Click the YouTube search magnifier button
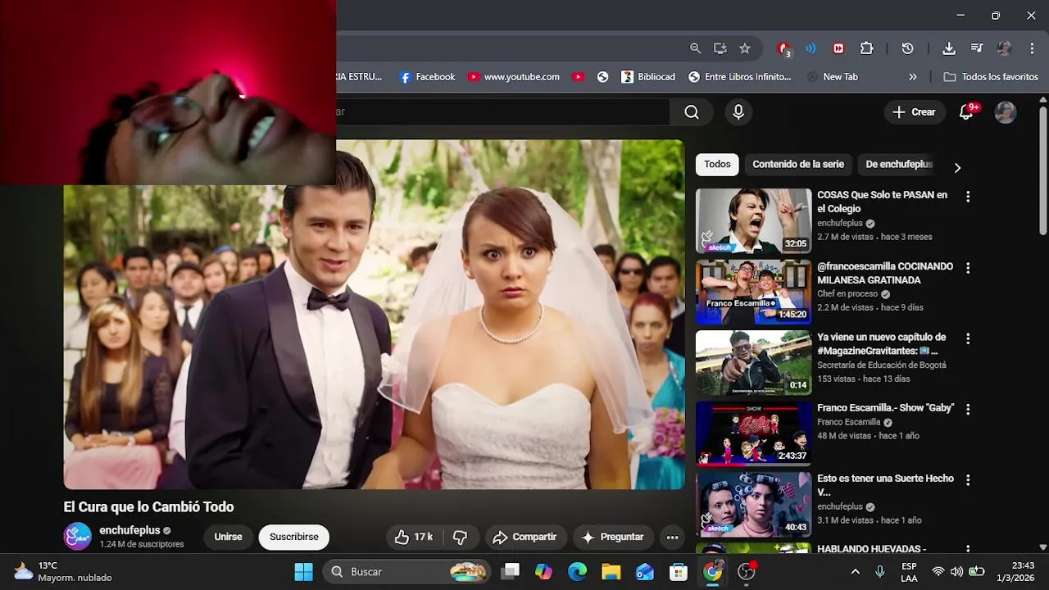The width and height of the screenshot is (1049, 590). 692,112
